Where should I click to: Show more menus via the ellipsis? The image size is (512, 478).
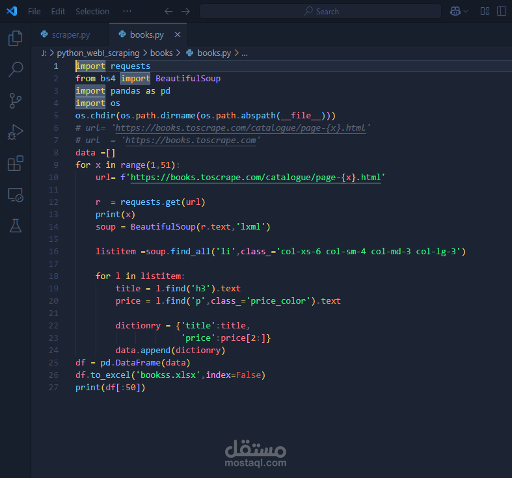coord(127,12)
